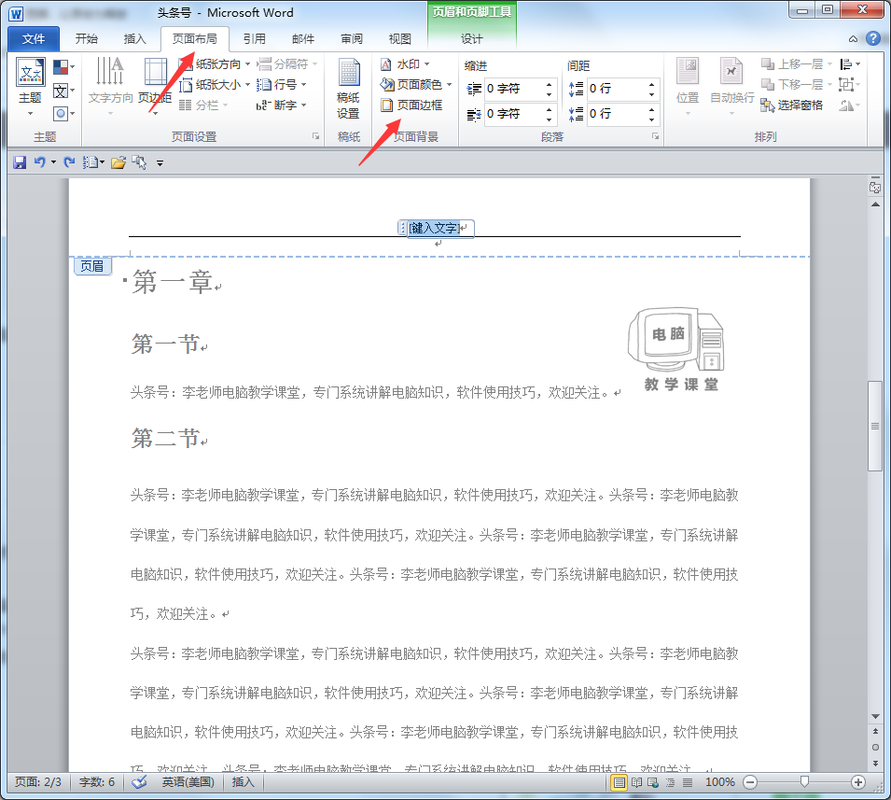Click the vertical scrollbar thumb
Viewport: 891px width, 800px height.
(x=875, y=426)
